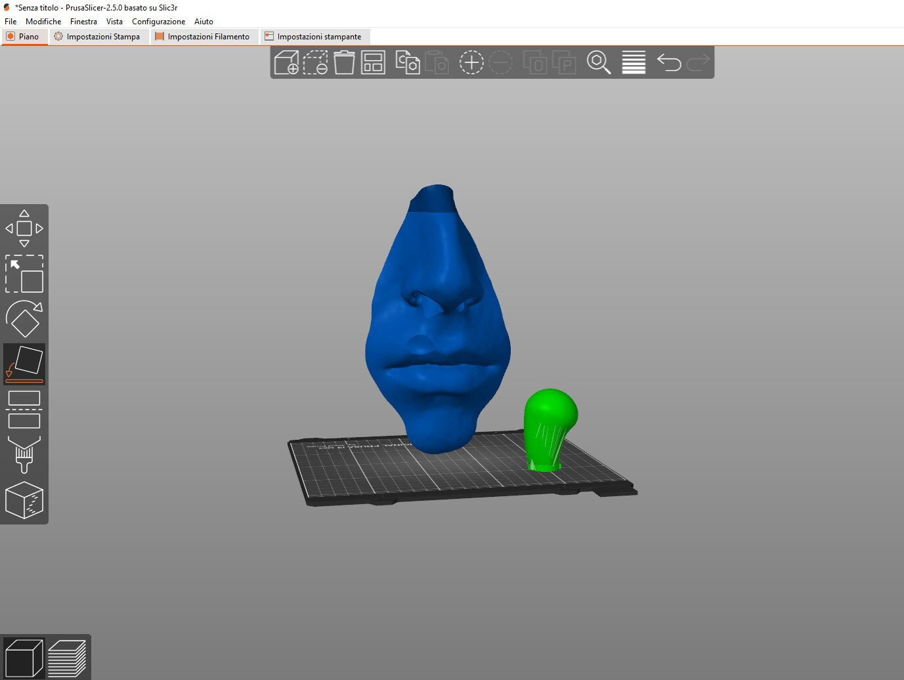Copy the selected object
Screen dimensions: 904x680
(x=407, y=62)
